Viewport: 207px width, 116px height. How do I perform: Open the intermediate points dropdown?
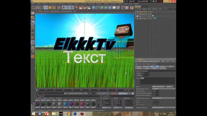pos(164,98)
